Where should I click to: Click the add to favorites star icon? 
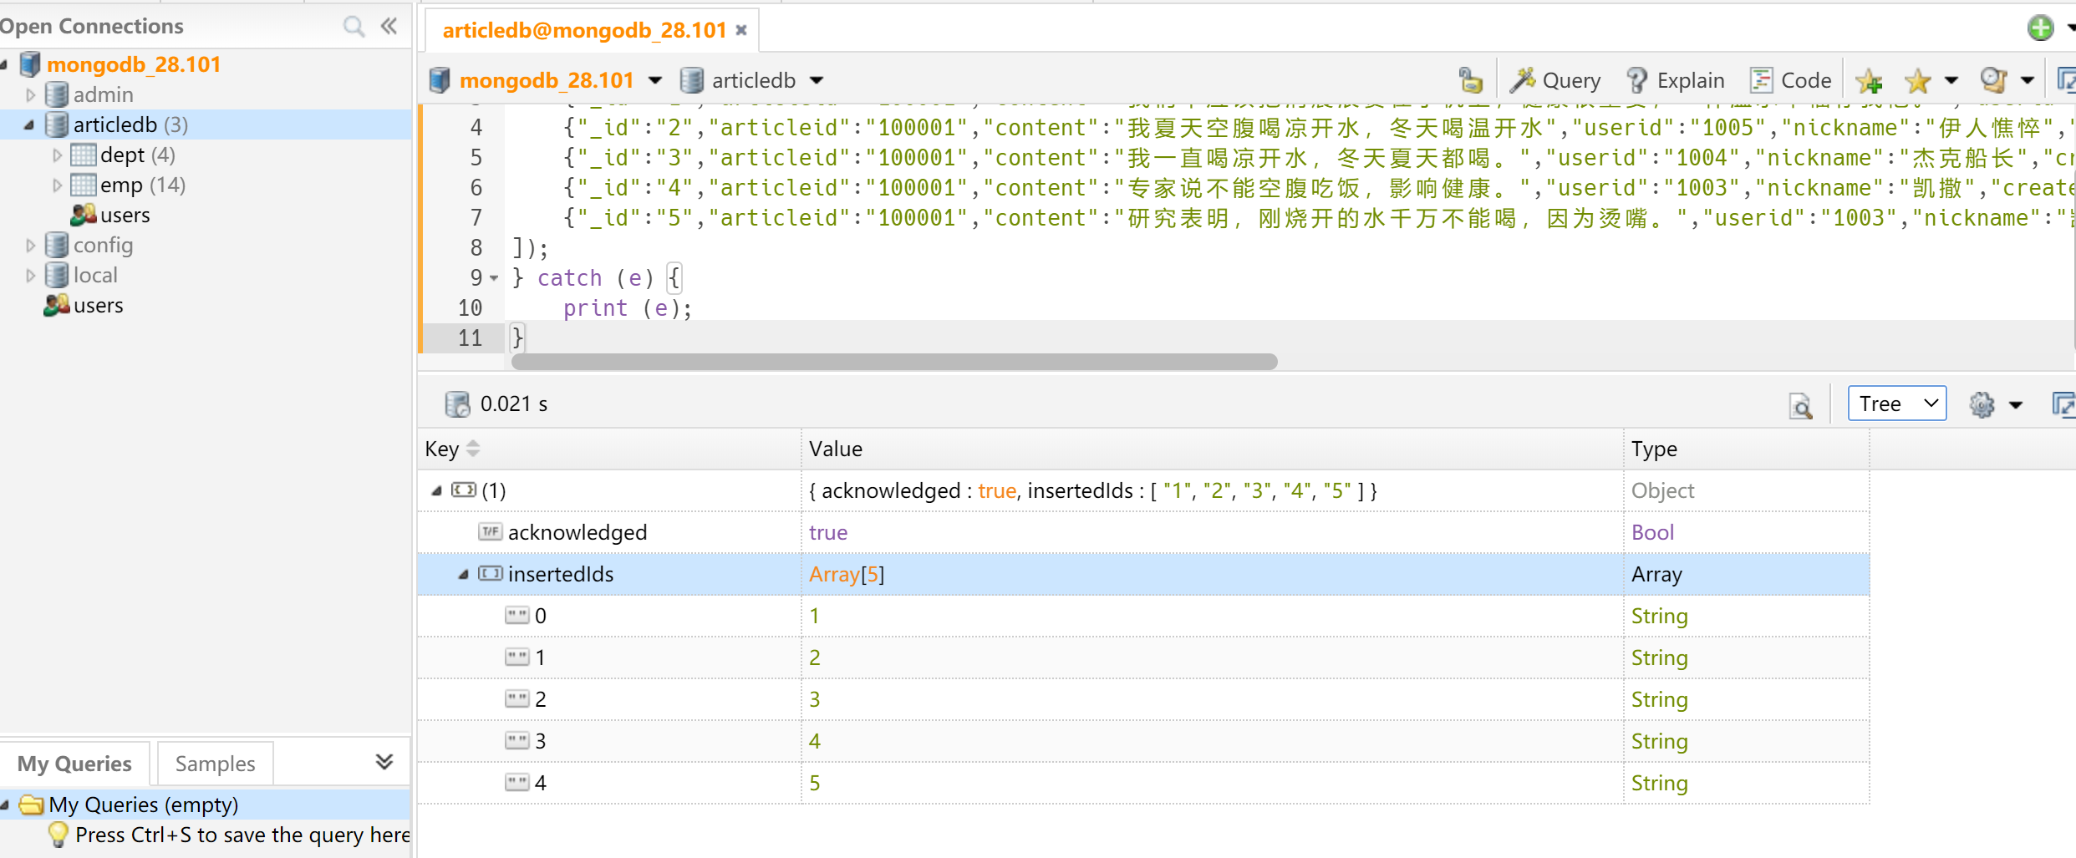click(1869, 81)
